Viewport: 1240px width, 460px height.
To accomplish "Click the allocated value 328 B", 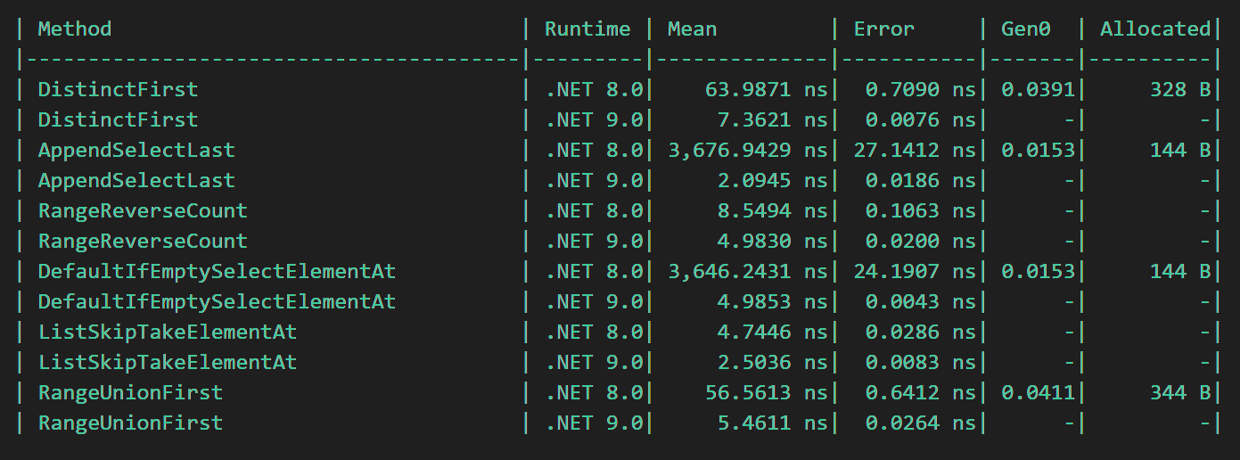I will [x=1180, y=89].
